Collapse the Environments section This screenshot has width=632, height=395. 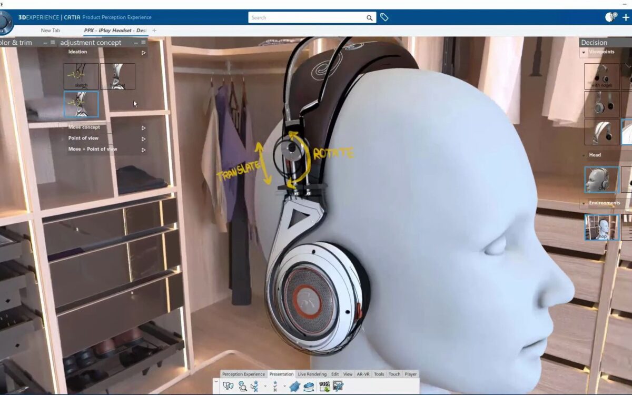click(x=584, y=203)
